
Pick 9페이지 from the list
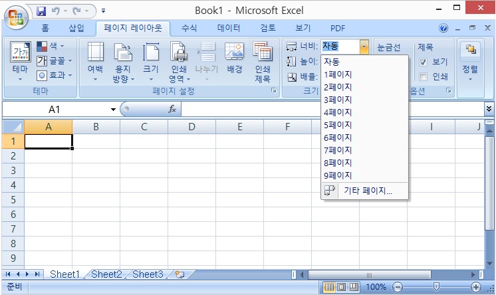pos(365,175)
